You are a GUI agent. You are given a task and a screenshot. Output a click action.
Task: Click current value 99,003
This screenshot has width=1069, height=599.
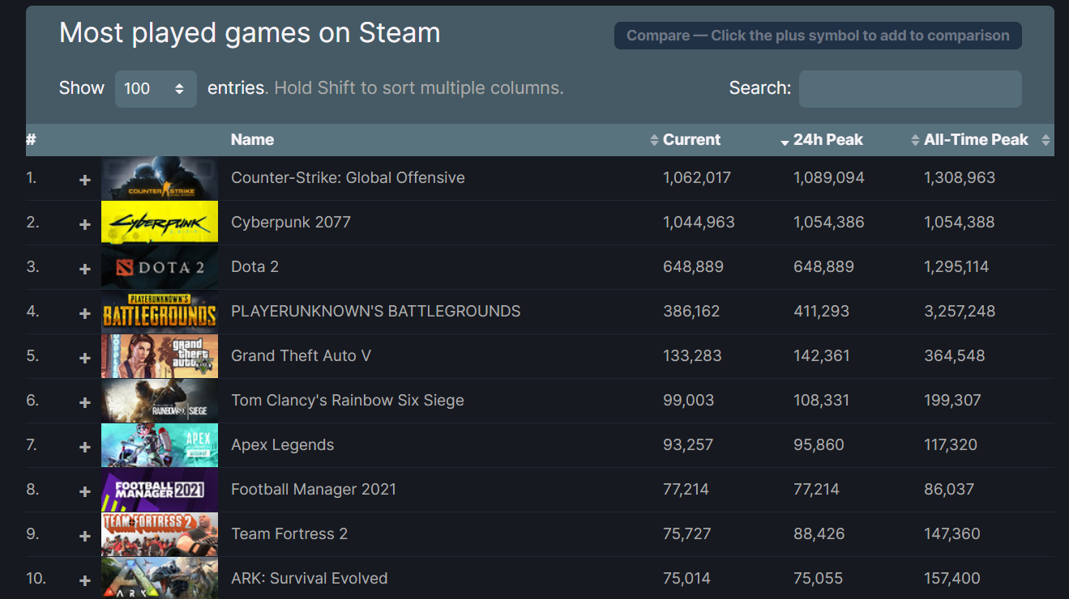tap(688, 400)
